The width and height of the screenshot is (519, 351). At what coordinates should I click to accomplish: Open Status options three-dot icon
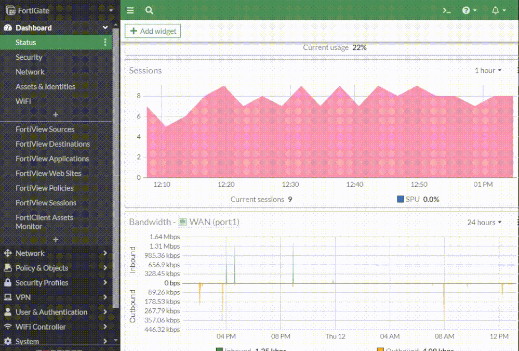[105, 43]
